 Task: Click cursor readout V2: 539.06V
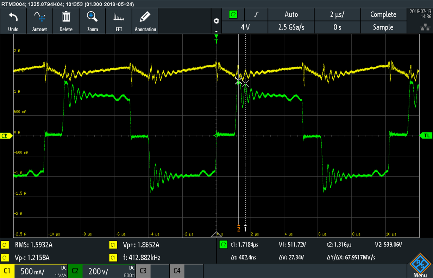click(389, 245)
